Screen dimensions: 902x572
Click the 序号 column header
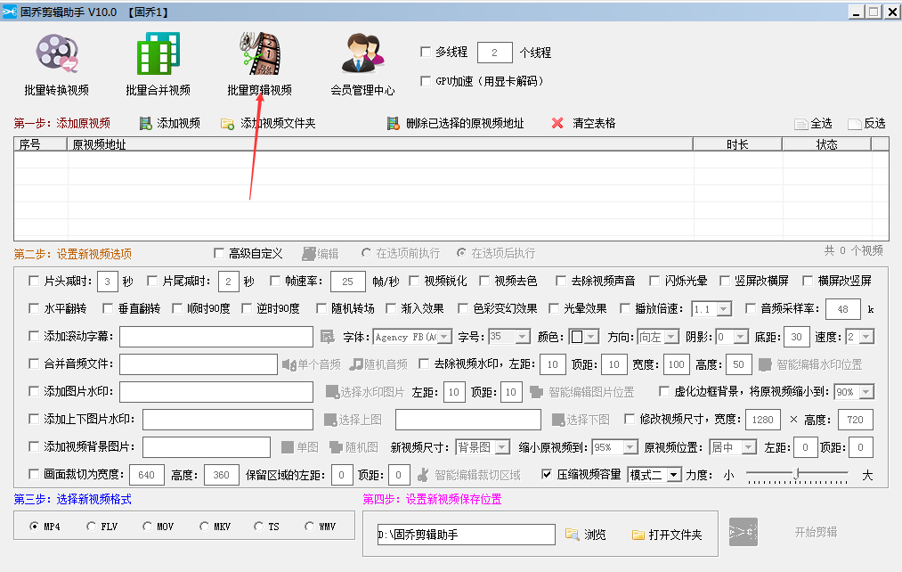(x=40, y=143)
